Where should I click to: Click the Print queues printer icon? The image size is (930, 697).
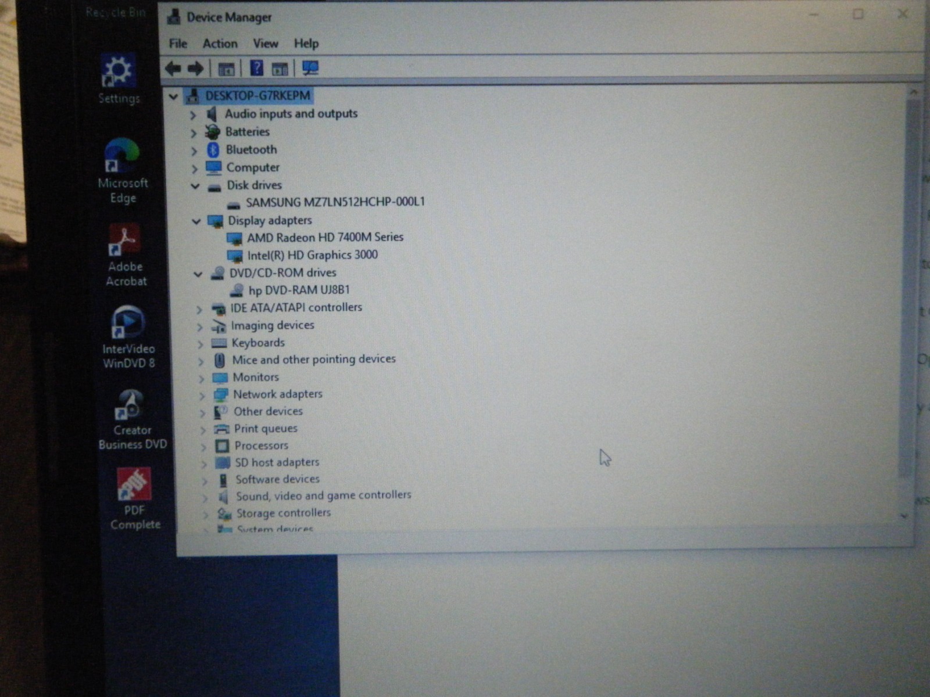(x=221, y=429)
